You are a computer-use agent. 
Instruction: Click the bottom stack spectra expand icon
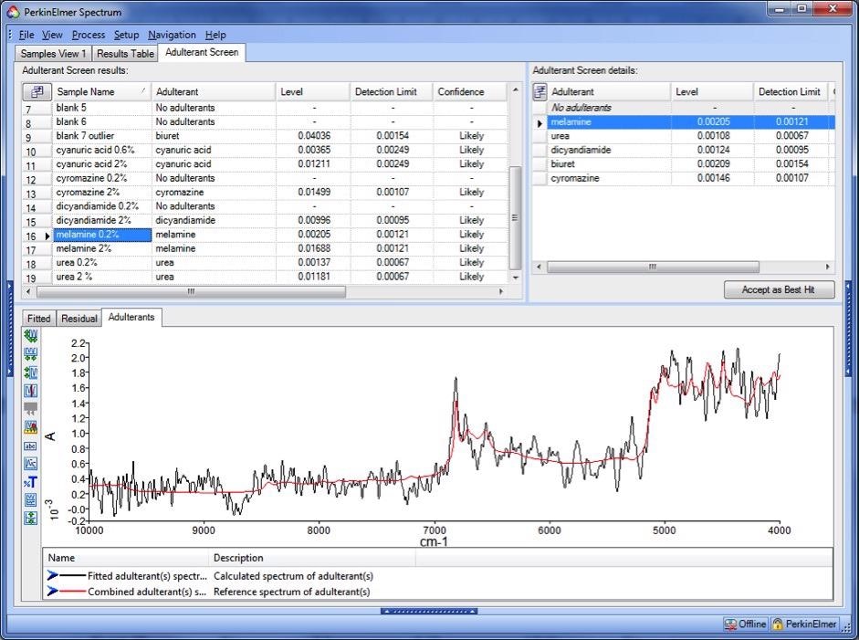coord(31,519)
